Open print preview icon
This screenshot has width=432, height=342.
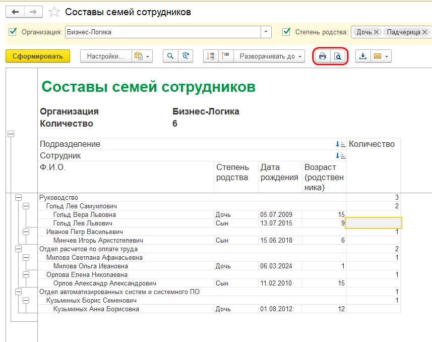tap(338, 56)
